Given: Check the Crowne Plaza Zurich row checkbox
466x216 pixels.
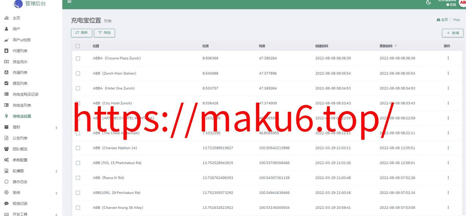Looking at the screenshot, I should coord(78,58).
